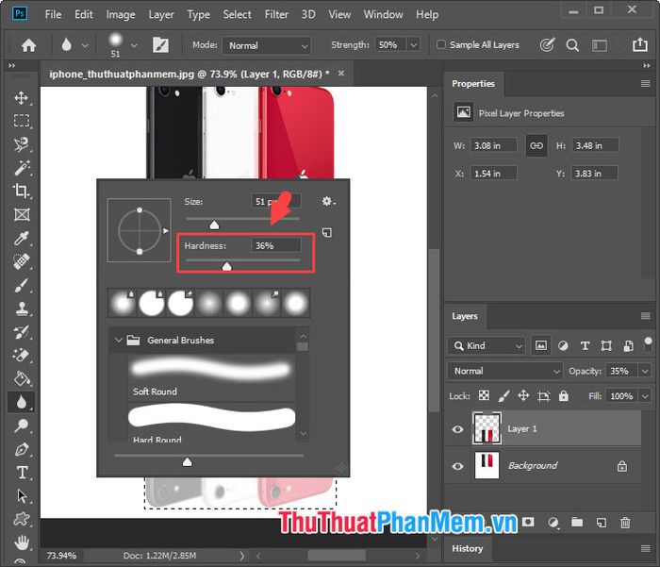Open the Edit menu
The height and width of the screenshot is (567, 660).
tap(84, 14)
